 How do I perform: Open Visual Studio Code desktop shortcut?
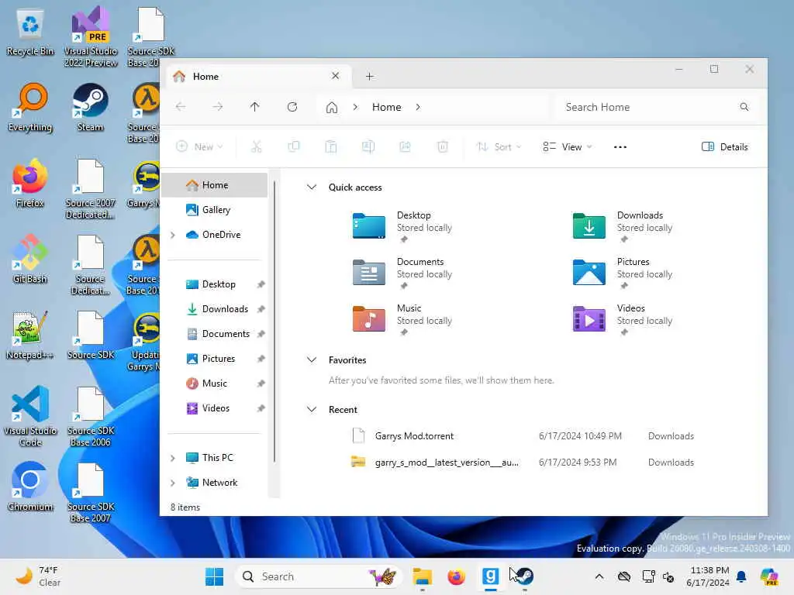pyautogui.click(x=30, y=416)
